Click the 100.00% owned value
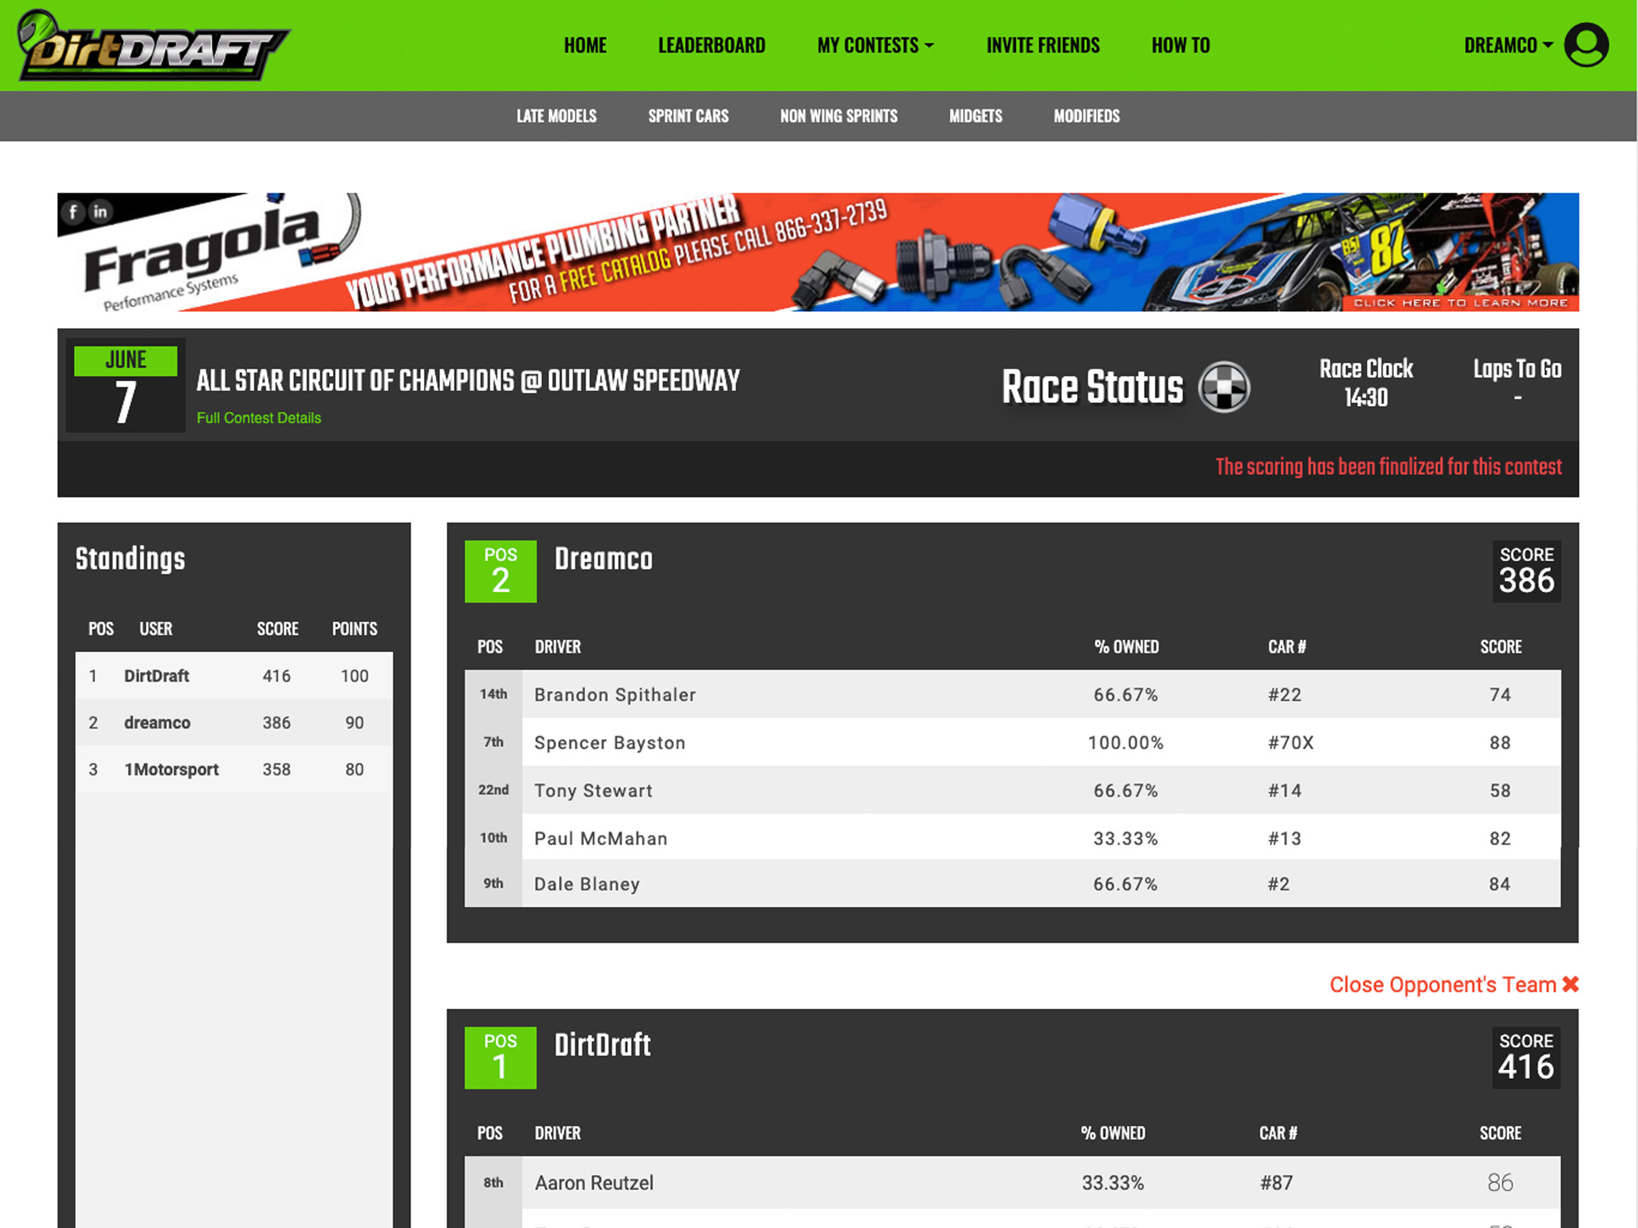This screenshot has width=1638, height=1228. (x=1125, y=743)
